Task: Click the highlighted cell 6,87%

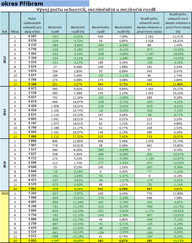Action: point(123,241)
